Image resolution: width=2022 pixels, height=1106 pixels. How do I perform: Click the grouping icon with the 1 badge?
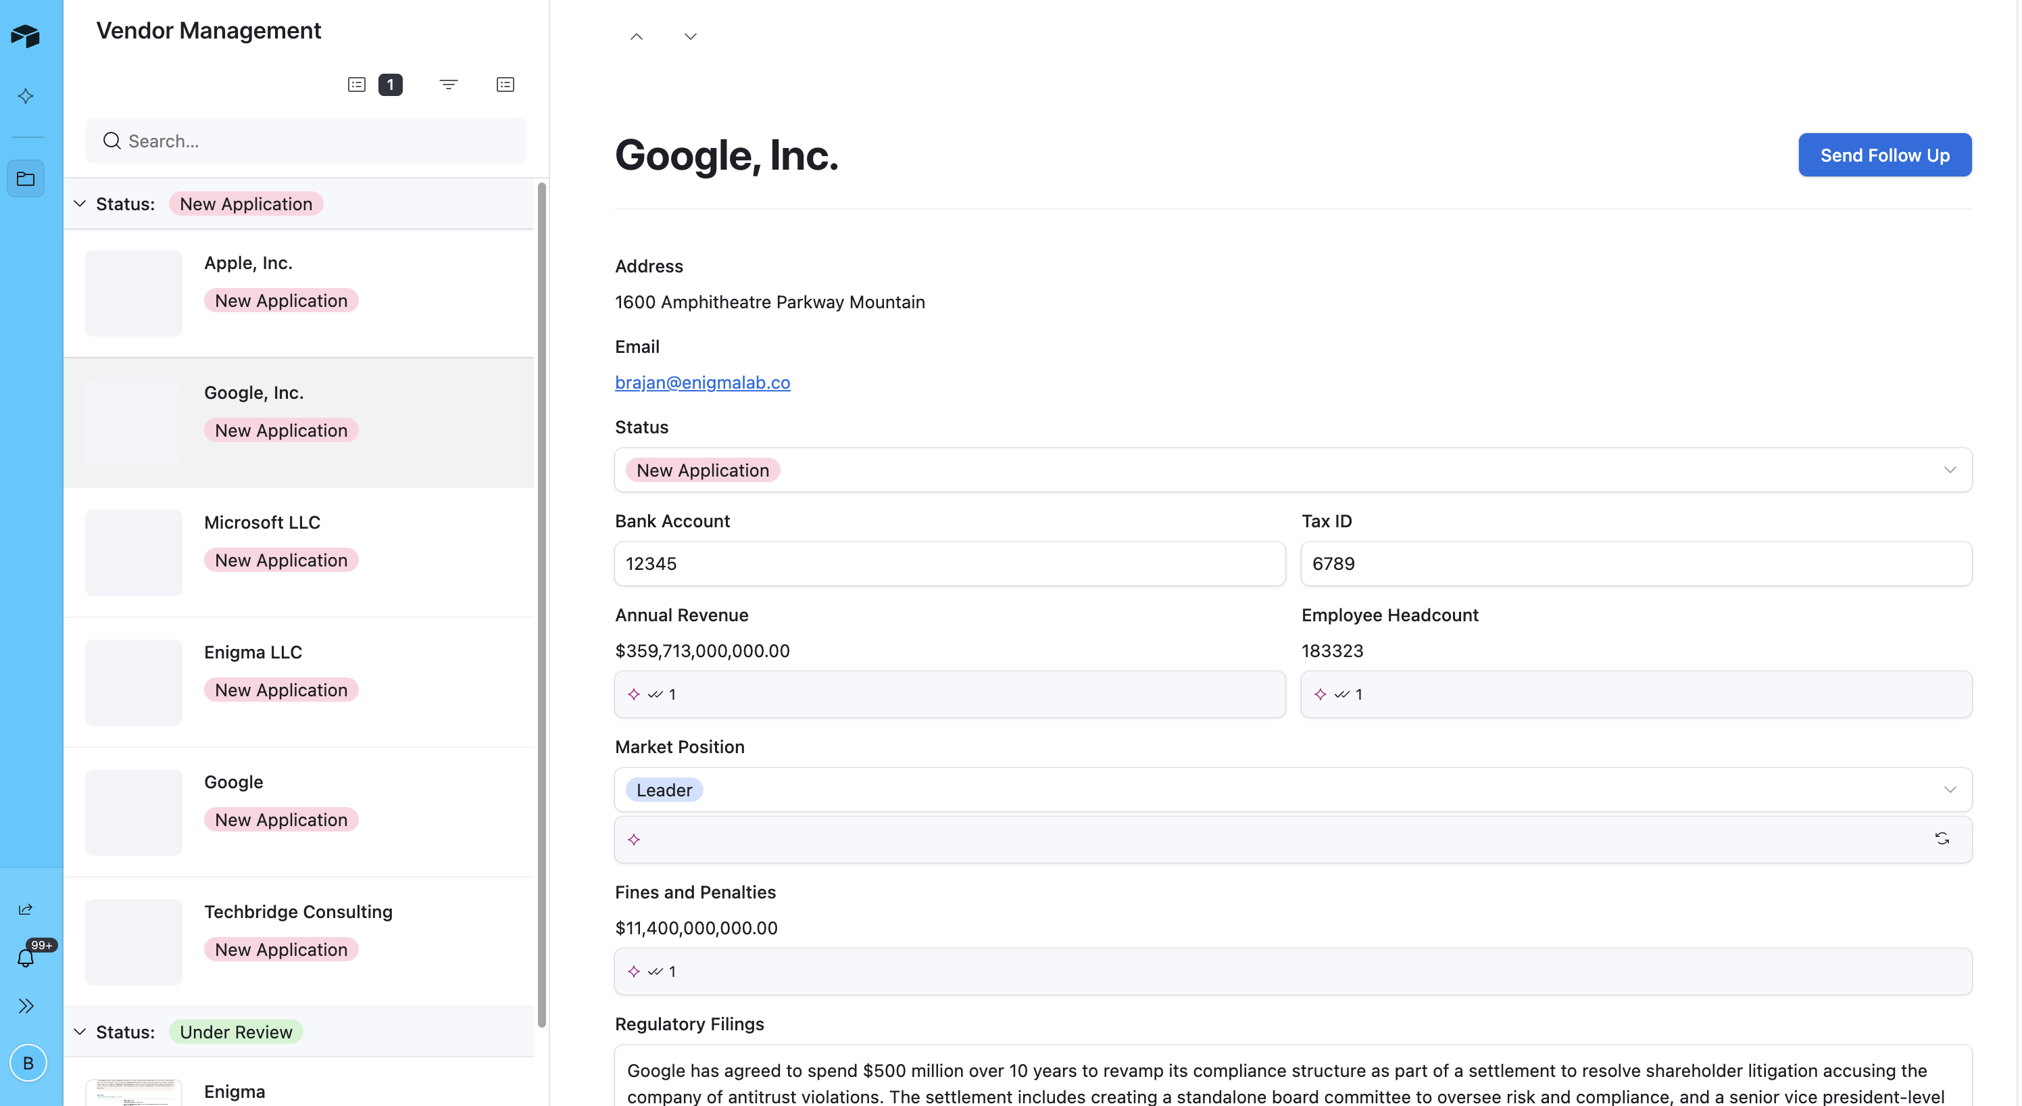[374, 85]
